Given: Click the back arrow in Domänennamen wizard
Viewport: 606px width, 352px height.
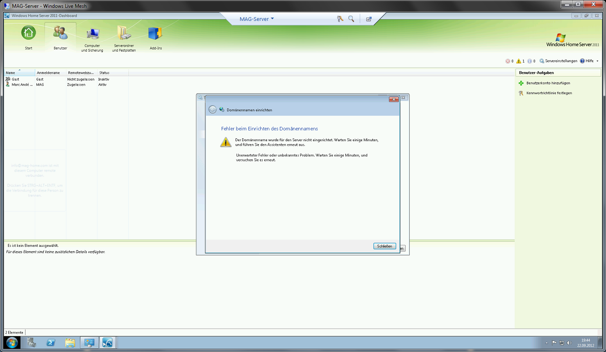Looking at the screenshot, I should click(x=212, y=109).
